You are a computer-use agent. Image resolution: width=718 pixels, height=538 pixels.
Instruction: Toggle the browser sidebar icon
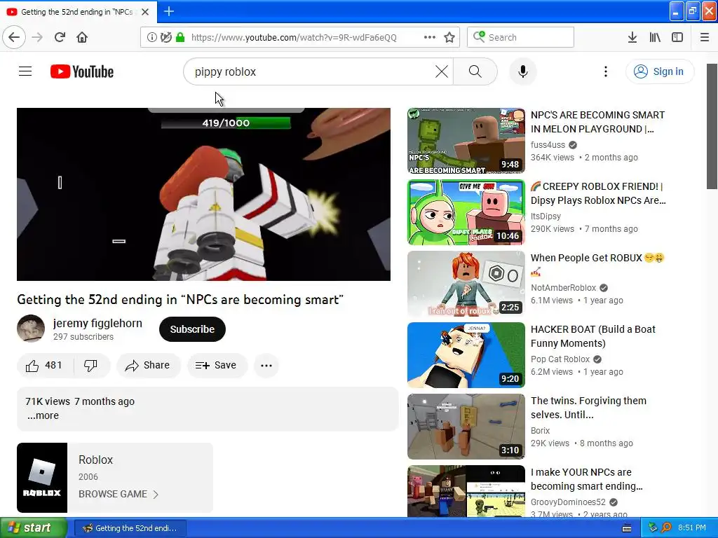tap(677, 38)
